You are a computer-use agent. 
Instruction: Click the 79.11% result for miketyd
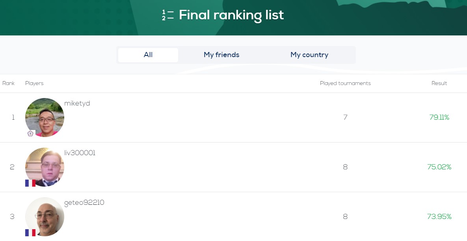tap(439, 117)
